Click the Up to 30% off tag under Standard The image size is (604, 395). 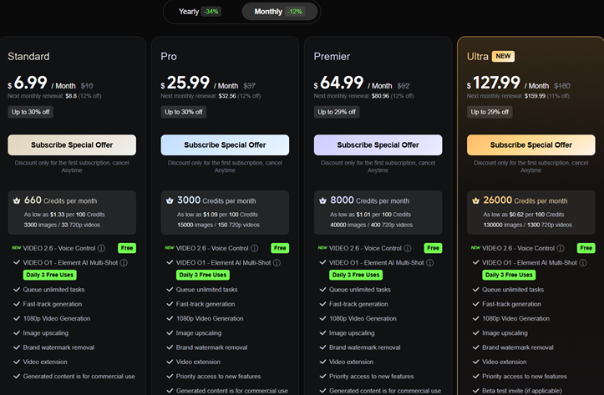point(33,112)
